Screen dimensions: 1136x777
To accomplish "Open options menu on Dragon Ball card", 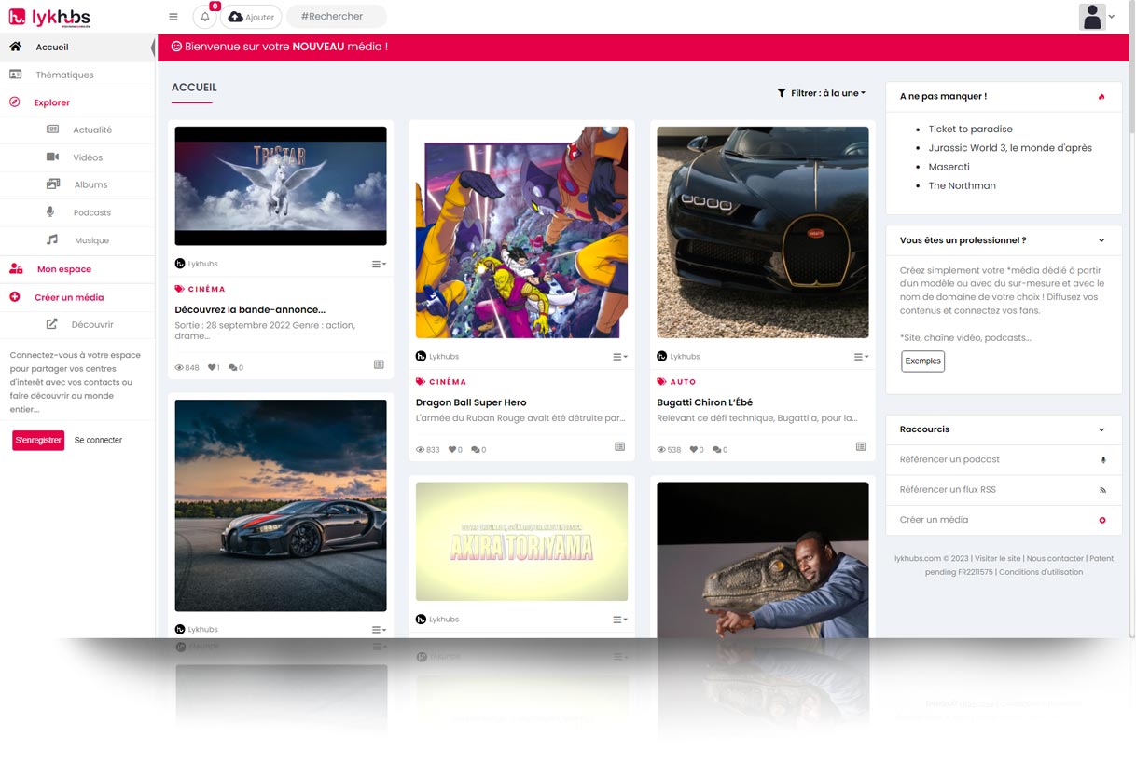I will tap(620, 357).
